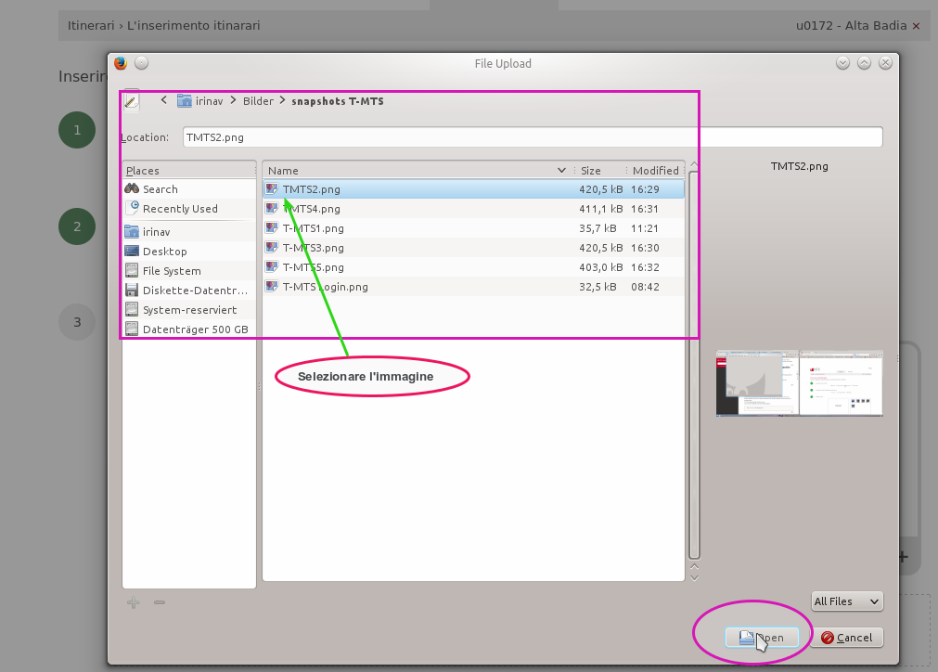This screenshot has height=672, width=938.
Task: Click the TMTS2.png preview thumbnail
Action: coord(799,382)
